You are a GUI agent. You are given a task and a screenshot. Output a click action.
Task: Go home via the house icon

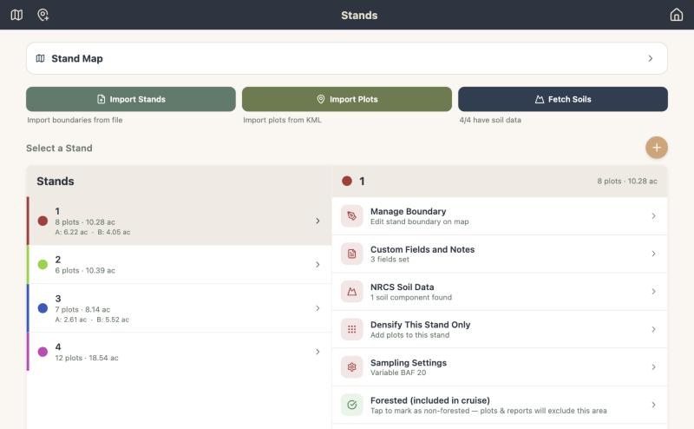pos(676,15)
